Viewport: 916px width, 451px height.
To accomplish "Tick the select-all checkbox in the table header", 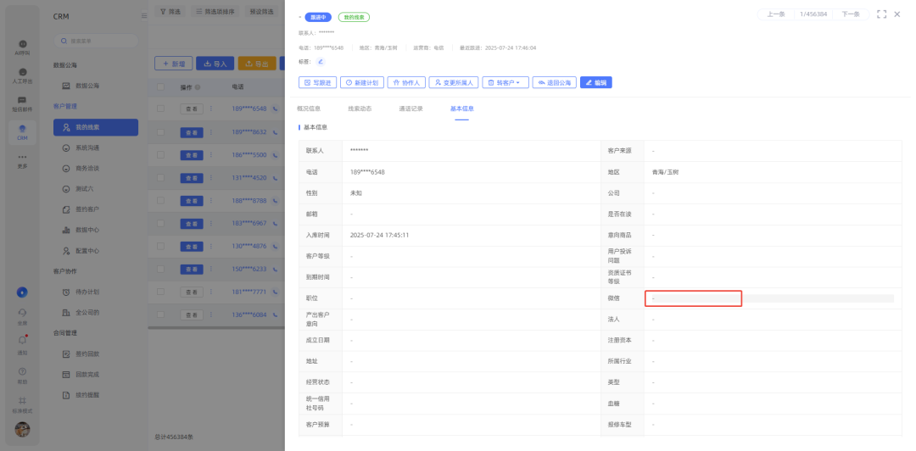I will tap(160, 87).
